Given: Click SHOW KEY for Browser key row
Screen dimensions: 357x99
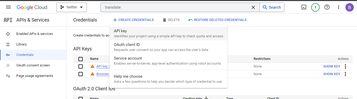Looking at the screenshot, I should 331,74.
